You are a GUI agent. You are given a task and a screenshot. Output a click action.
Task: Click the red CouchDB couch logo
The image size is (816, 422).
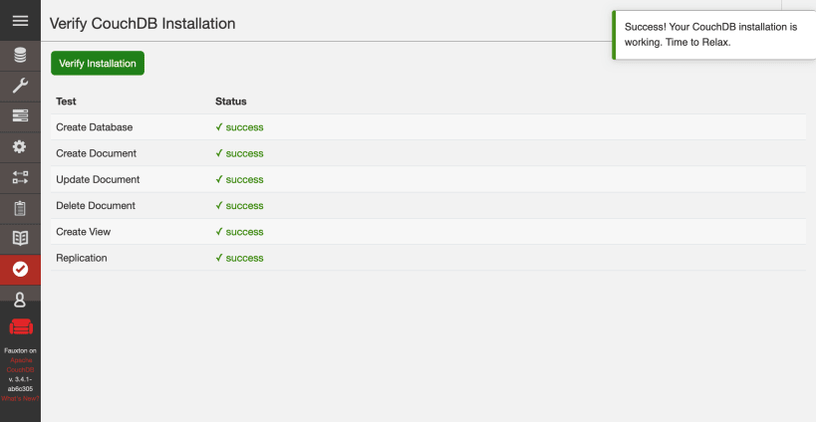21,326
